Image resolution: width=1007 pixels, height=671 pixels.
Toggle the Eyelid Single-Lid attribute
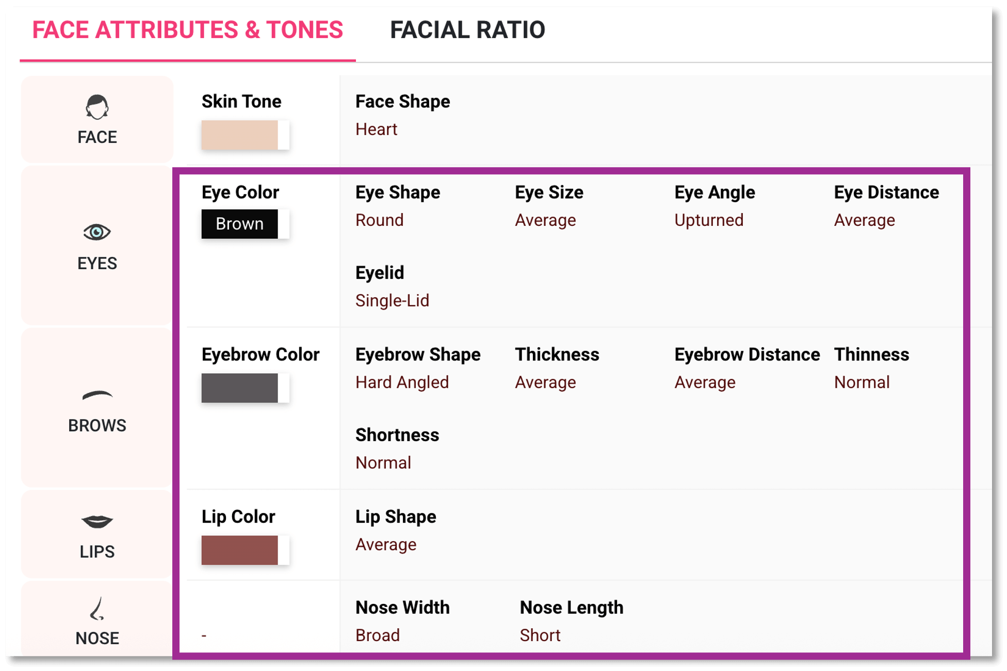click(x=392, y=300)
